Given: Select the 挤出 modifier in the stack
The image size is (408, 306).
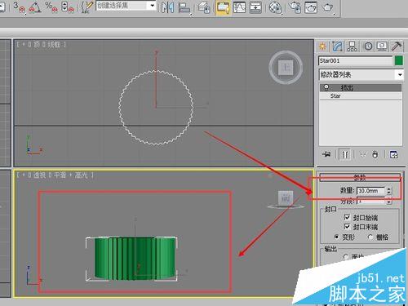Looking at the screenshot, I should click(x=361, y=87).
